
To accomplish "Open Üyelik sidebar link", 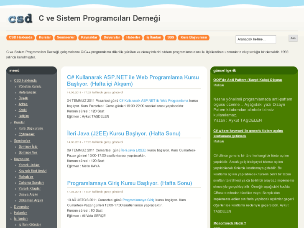I will pos(23,98).
